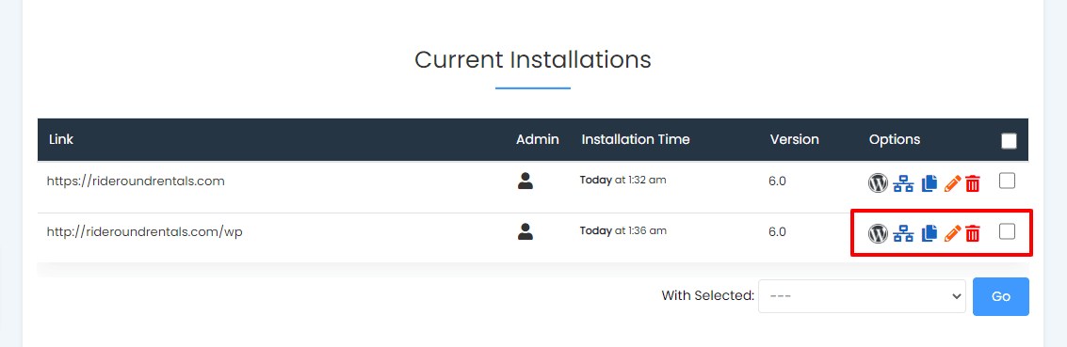
Task: Click staging network icon for /wp installation
Action: click(903, 234)
